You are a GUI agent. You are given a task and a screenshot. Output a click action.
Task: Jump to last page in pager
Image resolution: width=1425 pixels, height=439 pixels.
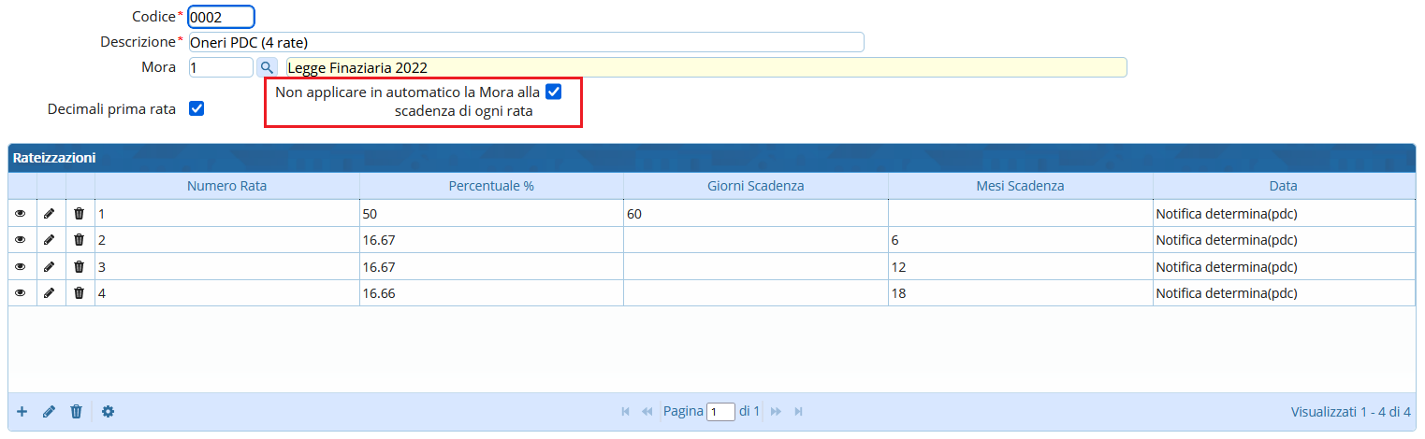click(798, 412)
